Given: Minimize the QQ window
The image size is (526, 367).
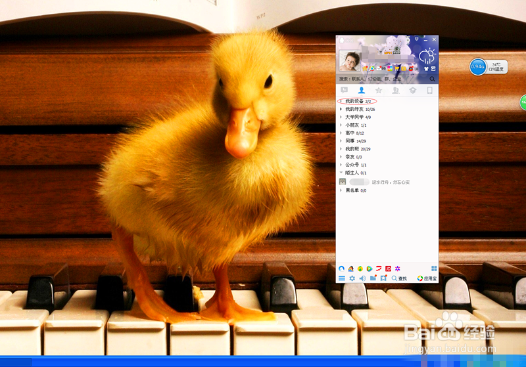Looking at the screenshot, I should pos(425,40).
